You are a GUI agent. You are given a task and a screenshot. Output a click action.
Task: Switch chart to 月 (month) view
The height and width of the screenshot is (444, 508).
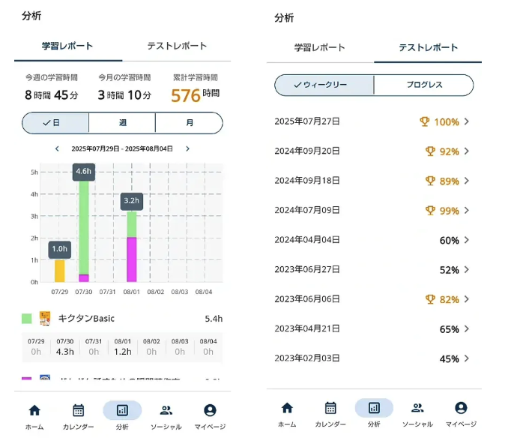coord(189,123)
